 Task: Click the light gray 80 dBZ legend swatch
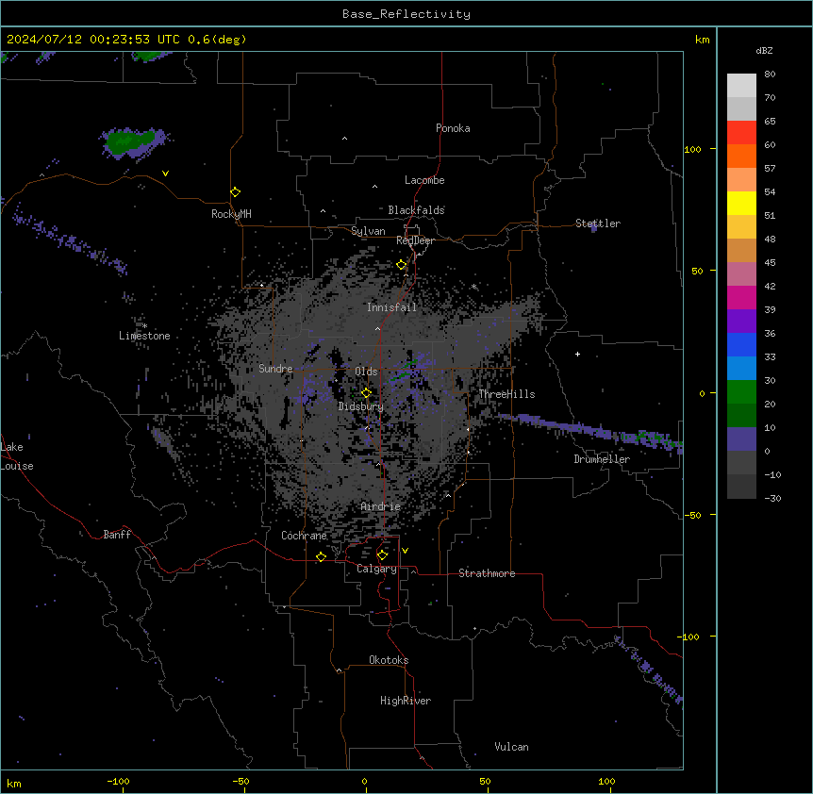(741, 85)
